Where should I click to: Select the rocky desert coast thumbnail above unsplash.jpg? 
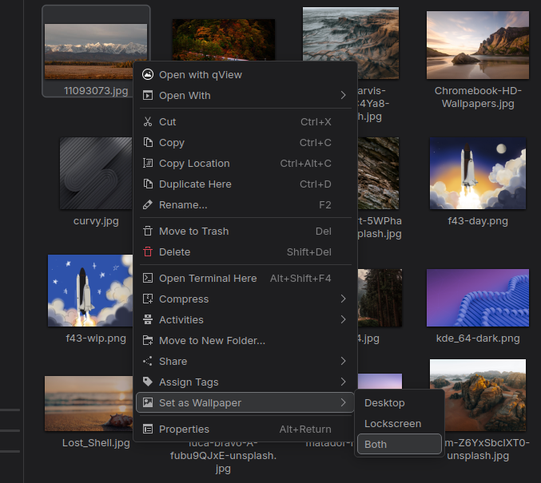point(478,394)
